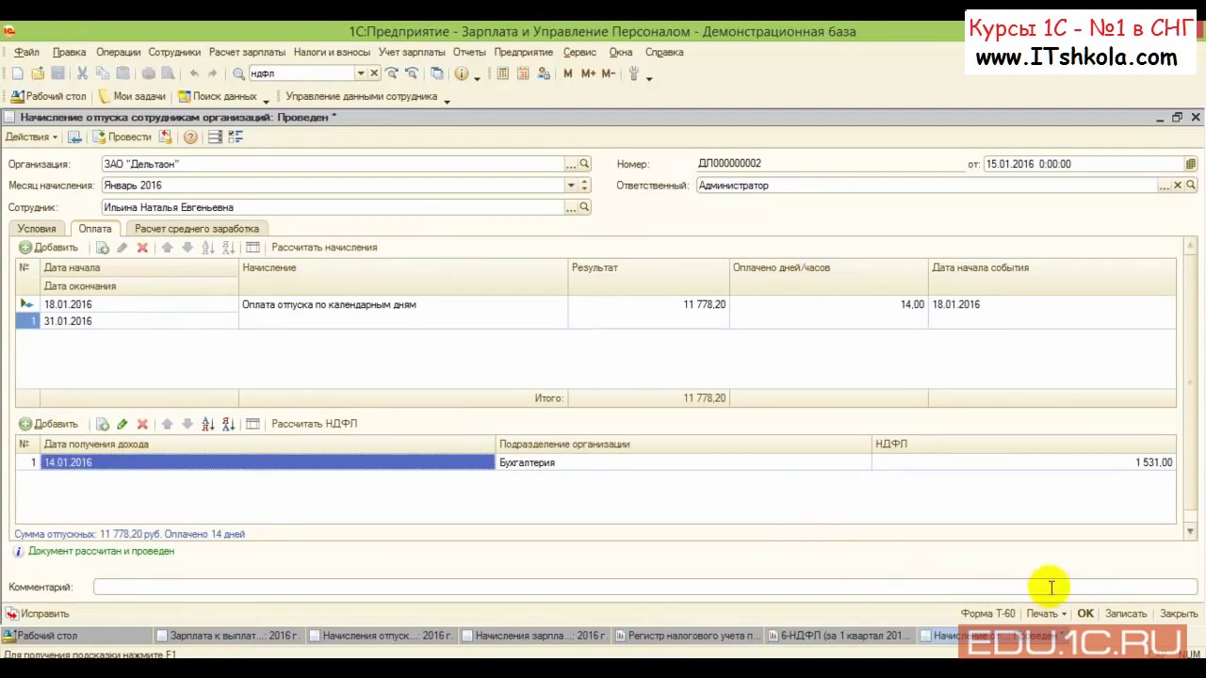The image size is (1206, 678).
Task: Click the Форма Т-60 button
Action: coord(987,614)
